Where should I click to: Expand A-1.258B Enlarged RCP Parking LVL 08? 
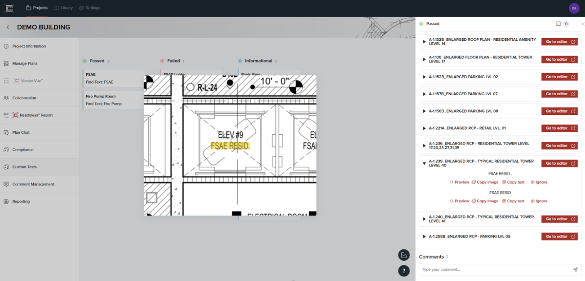tap(424, 237)
